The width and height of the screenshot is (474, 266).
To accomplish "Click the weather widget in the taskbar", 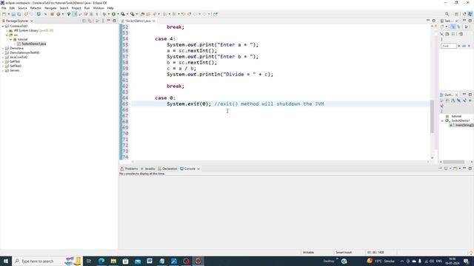I will [381, 261].
